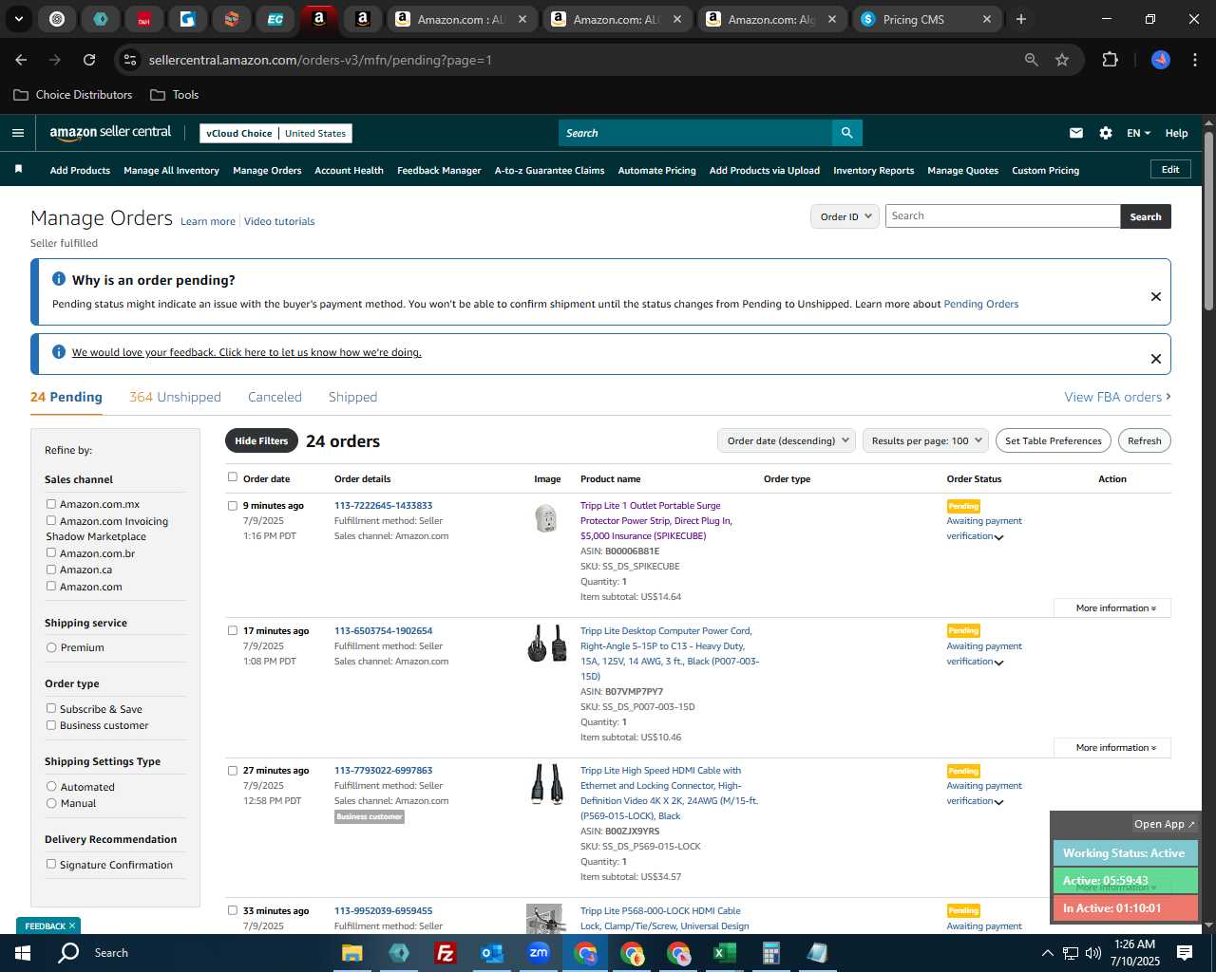Click the info icon in pending banner

[x=59, y=279]
